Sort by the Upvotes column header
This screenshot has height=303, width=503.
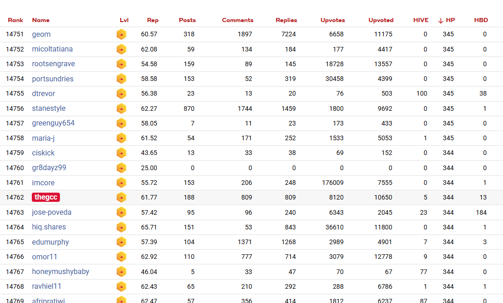(x=332, y=20)
